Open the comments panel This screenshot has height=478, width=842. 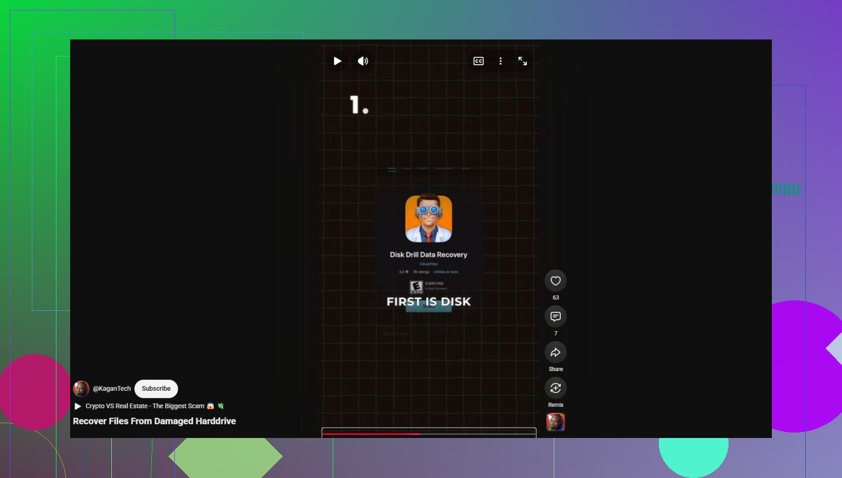point(555,316)
